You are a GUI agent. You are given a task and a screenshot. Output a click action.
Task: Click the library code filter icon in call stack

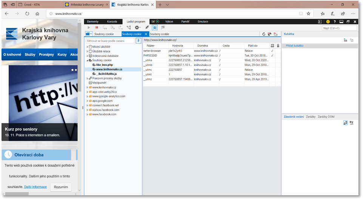tap(352, 123)
